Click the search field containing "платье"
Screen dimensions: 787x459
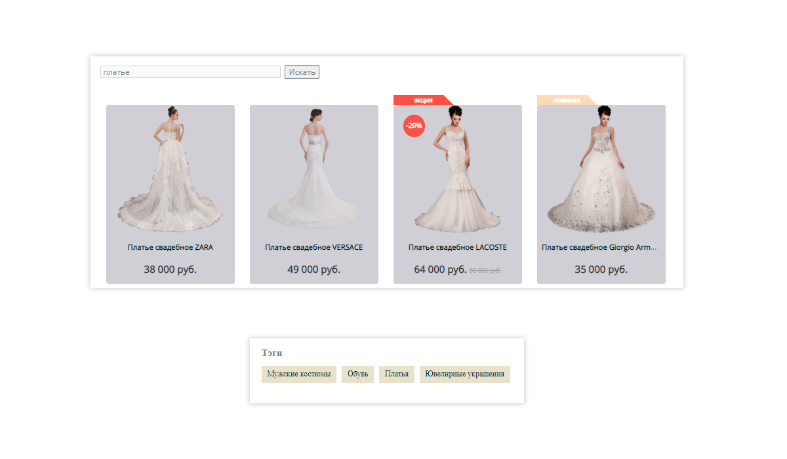[x=190, y=72]
